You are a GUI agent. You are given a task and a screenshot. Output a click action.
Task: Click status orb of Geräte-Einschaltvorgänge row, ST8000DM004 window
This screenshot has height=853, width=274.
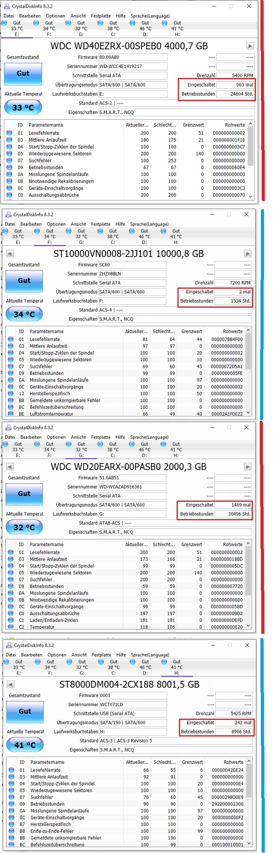click(12, 817)
